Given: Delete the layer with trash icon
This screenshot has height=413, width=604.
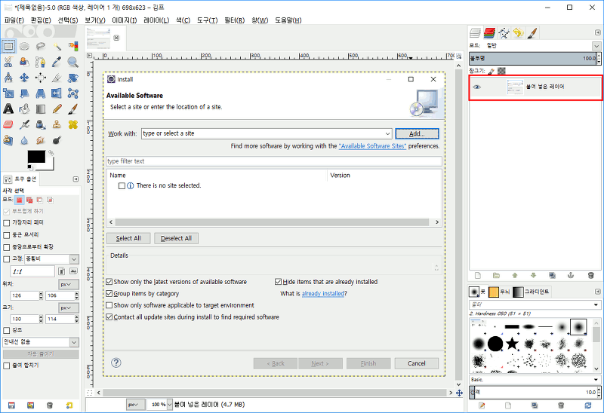Looking at the screenshot, I should 591,276.
